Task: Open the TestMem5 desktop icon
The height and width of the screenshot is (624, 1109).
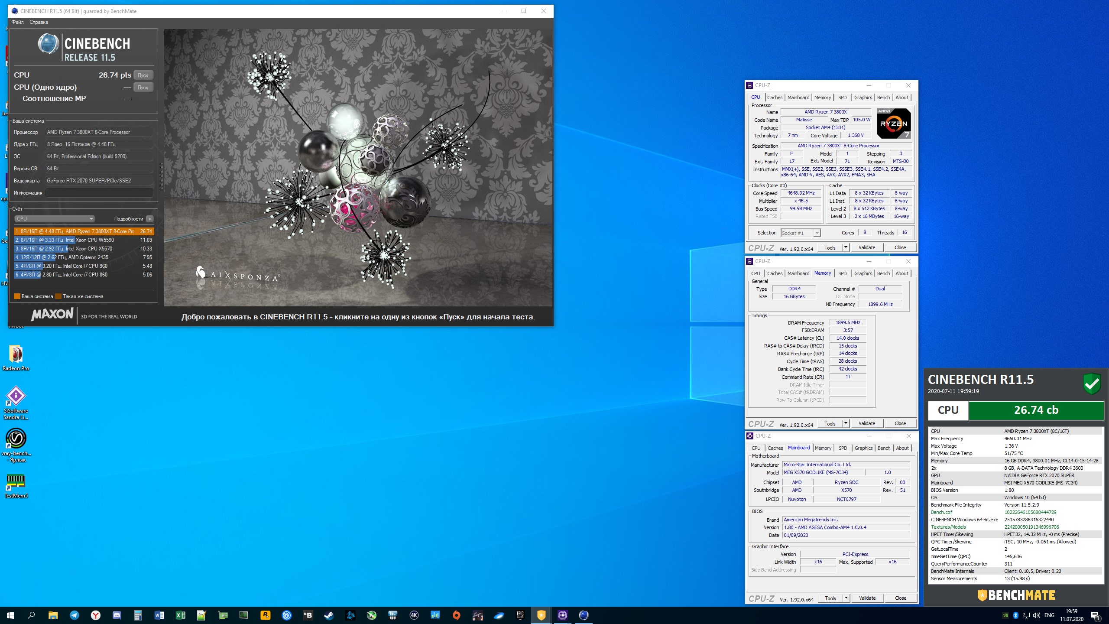Action: pos(16,485)
